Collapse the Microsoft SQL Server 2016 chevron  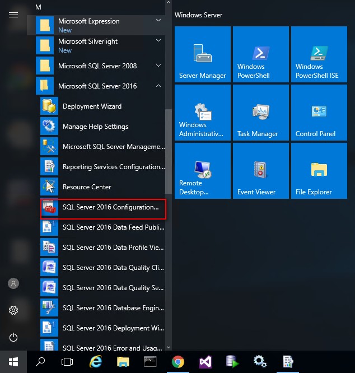tap(158, 86)
